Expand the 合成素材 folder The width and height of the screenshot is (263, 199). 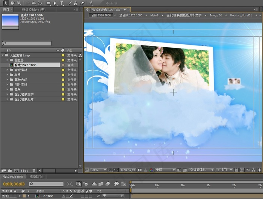[x=7, y=70]
